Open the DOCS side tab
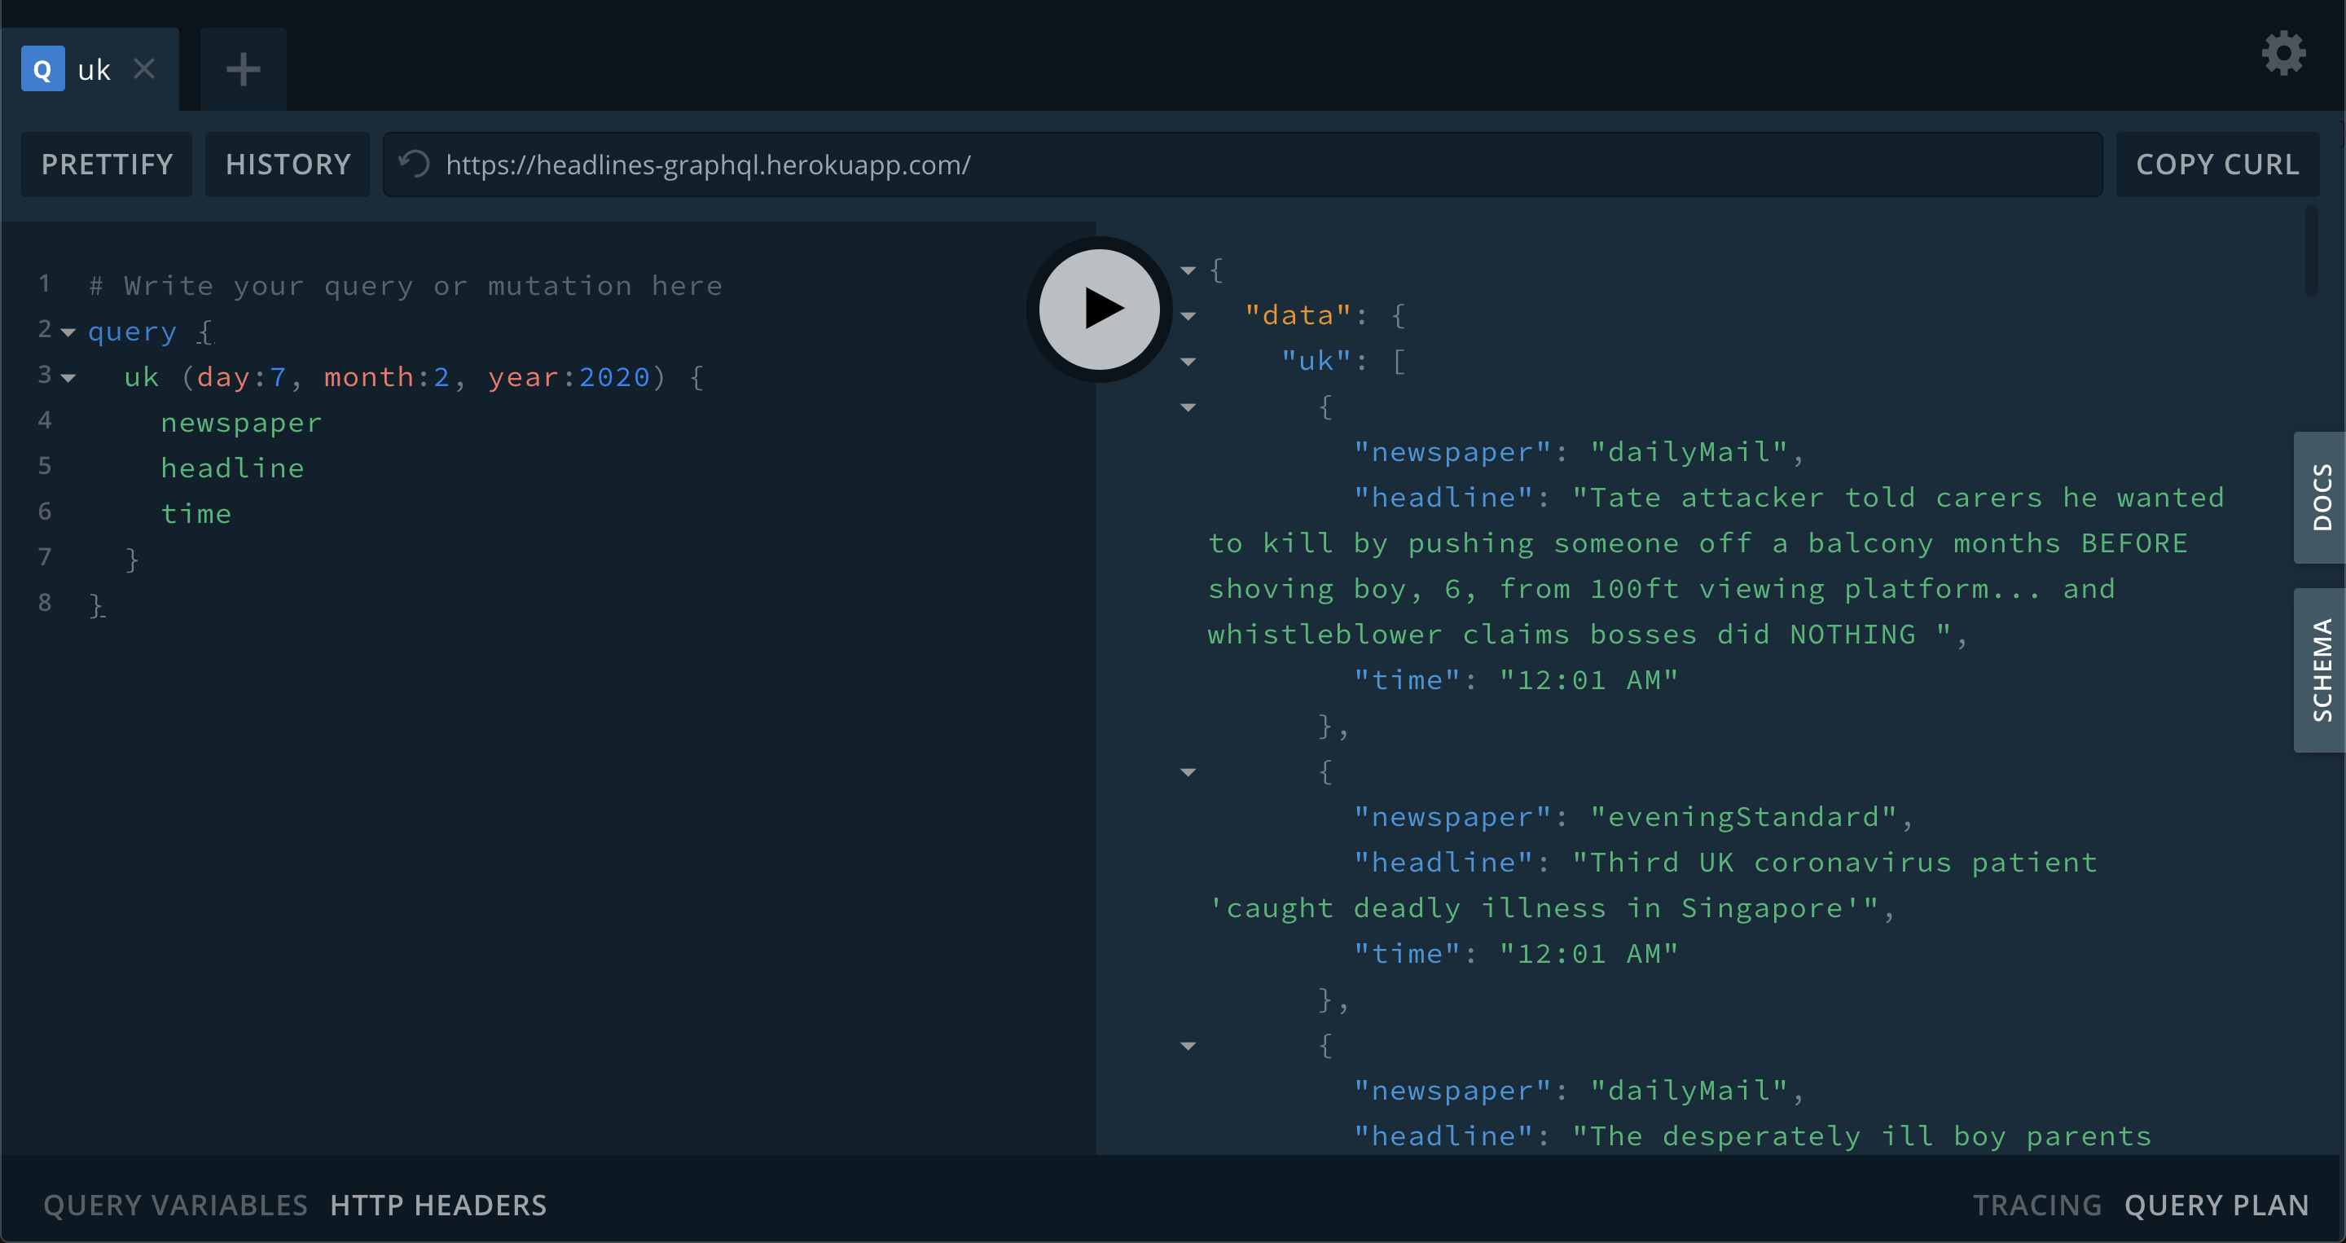The image size is (2346, 1243). coord(2320,497)
